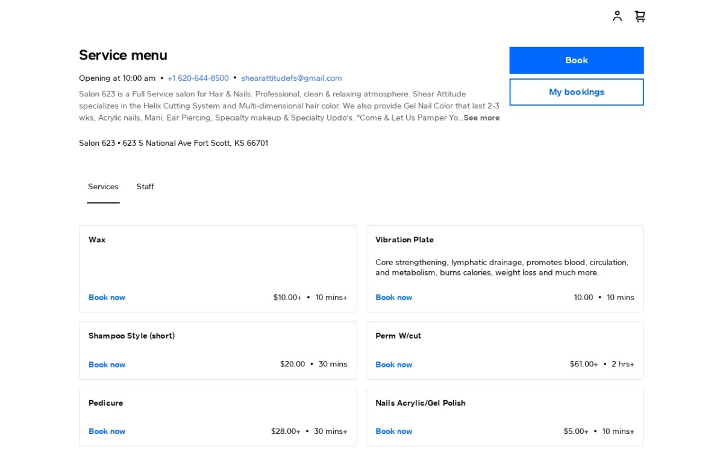723x452 pixels.
Task: Click the Salon 623 address line
Action: click(174, 143)
